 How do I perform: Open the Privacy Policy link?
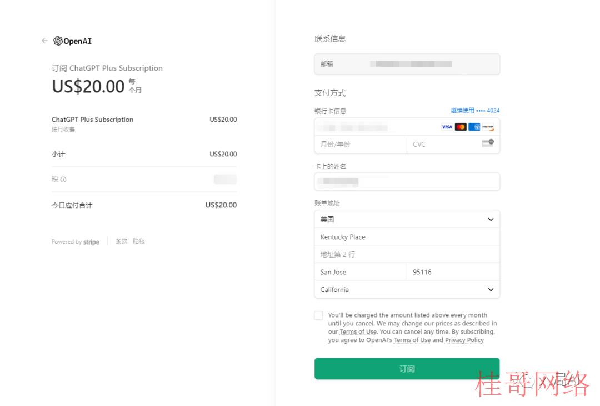pos(464,340)
